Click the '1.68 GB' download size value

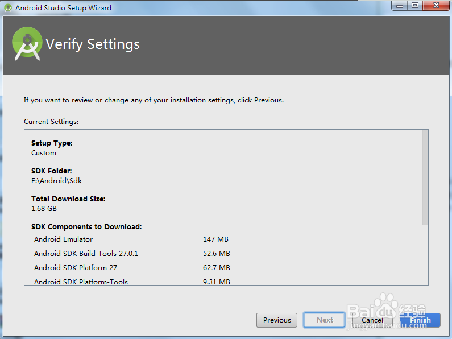(x=44, y=208)
